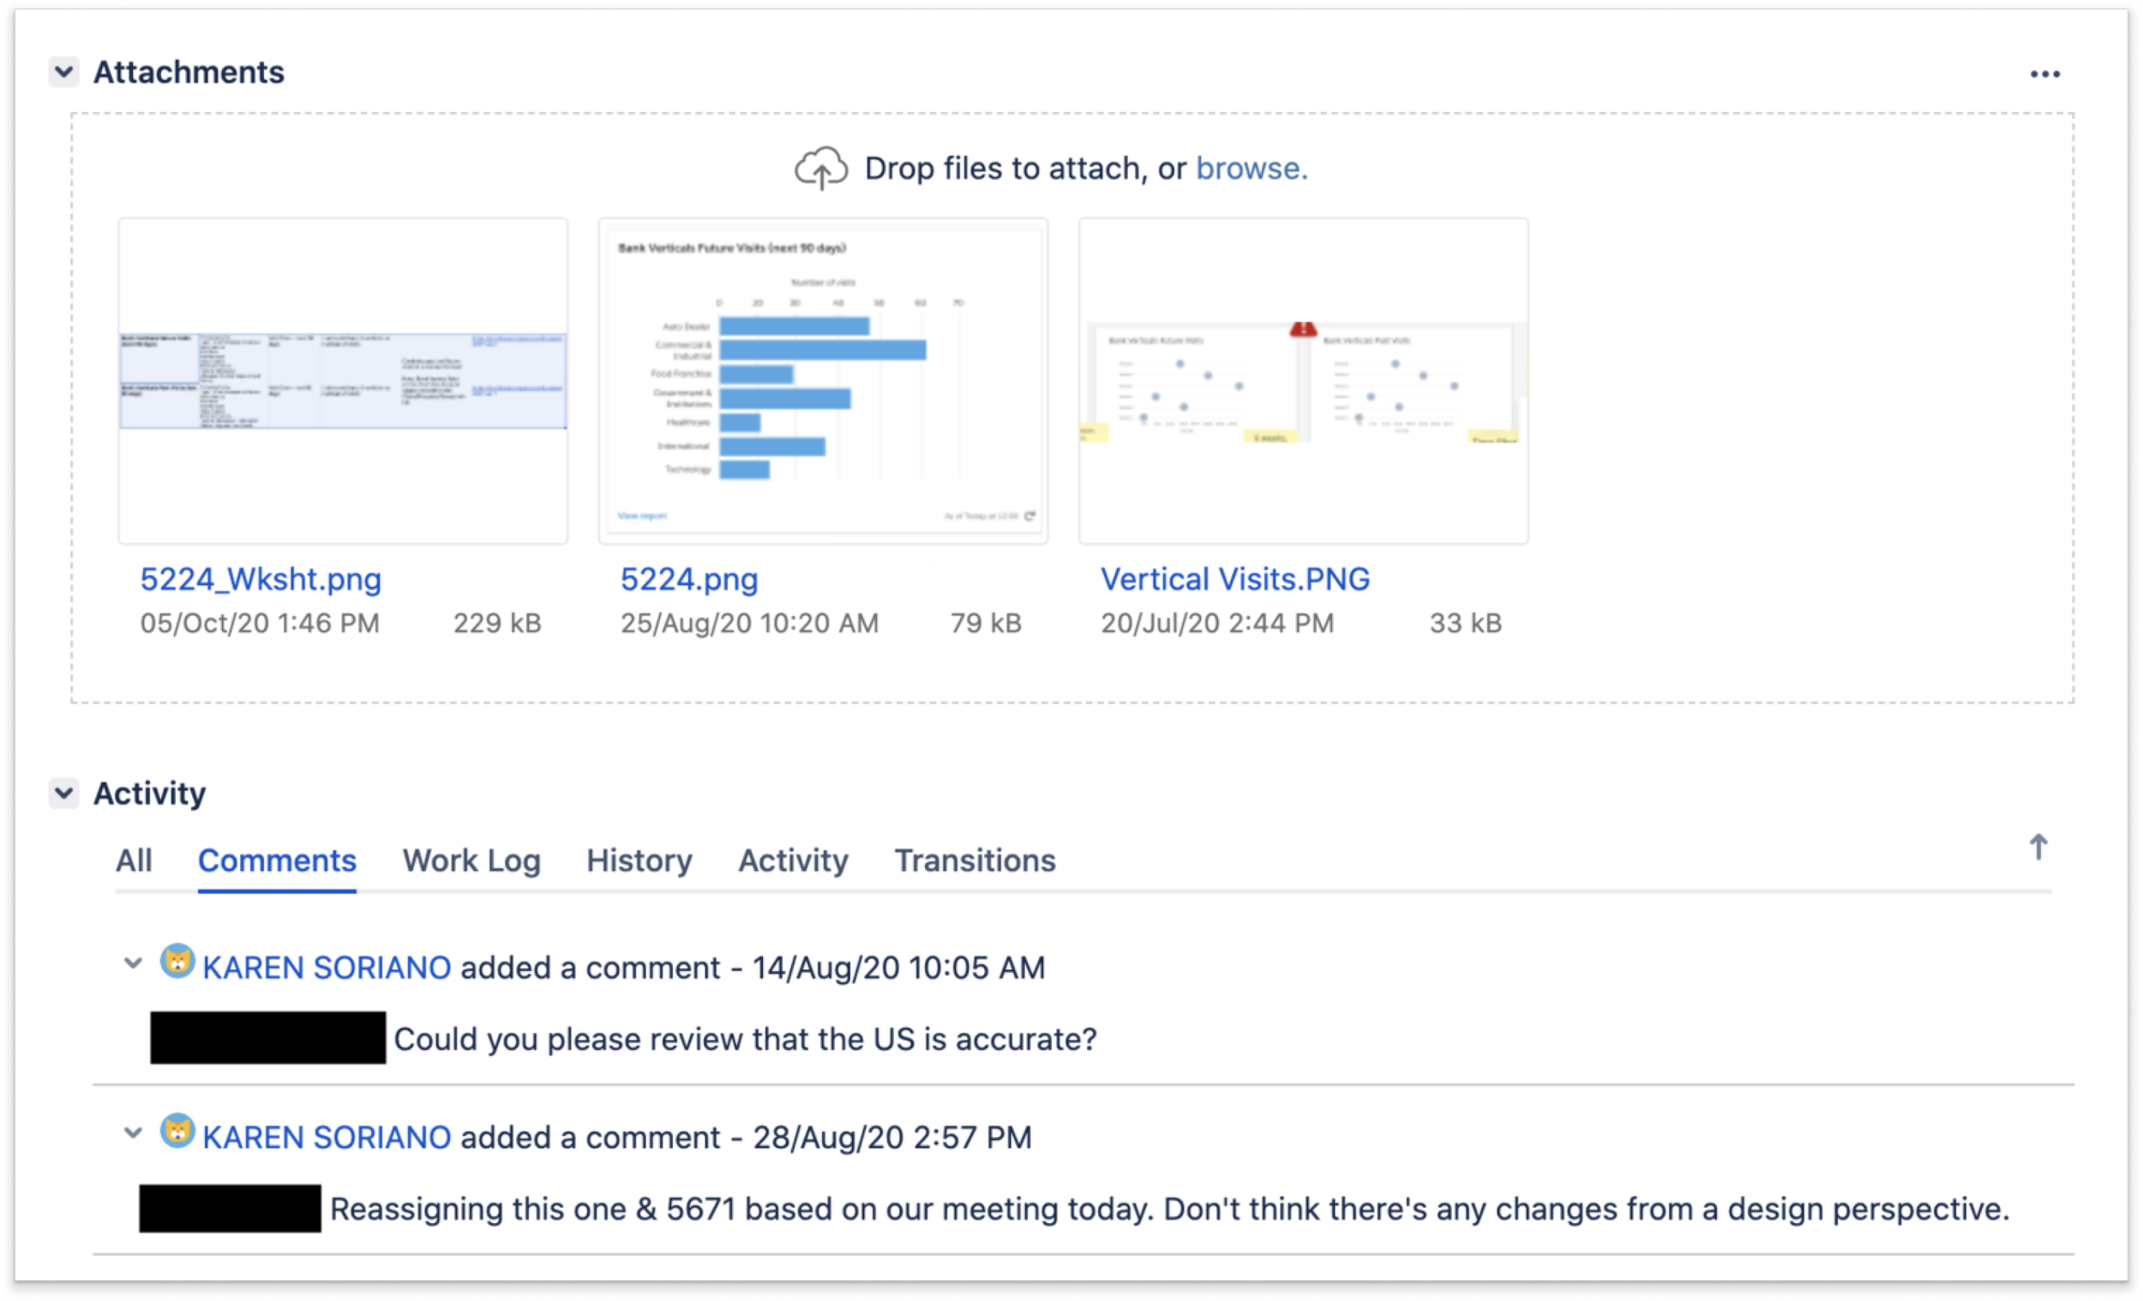Collapse the Attachments section

point(63,71)
